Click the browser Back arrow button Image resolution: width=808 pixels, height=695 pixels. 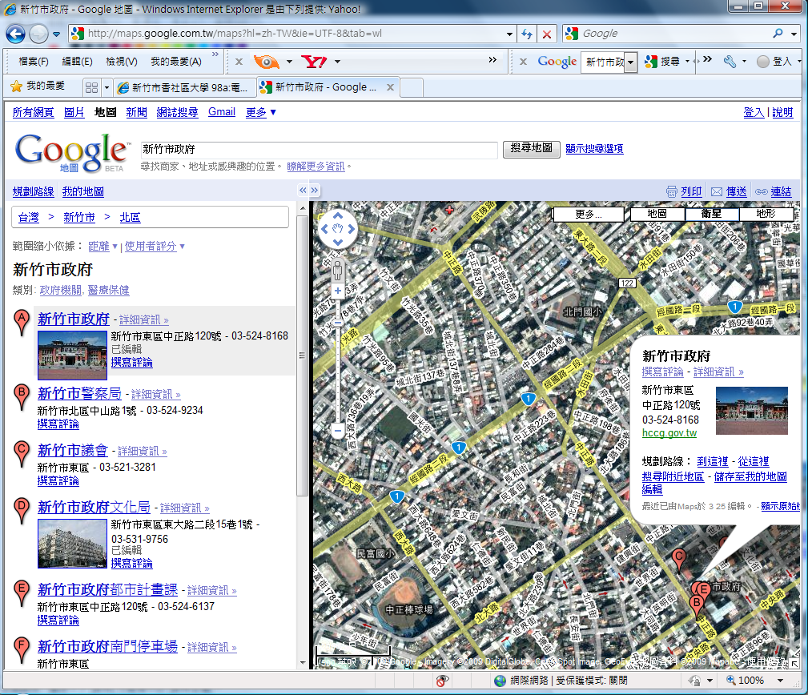[x=15, y=34]
